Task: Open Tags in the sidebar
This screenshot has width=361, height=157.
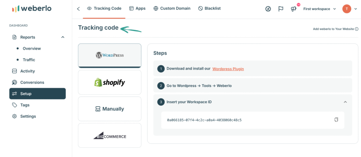Action: [25, 105]
